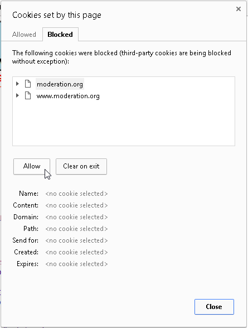The image size is (248, 328).
Task: Click the file icon beside www.moderation.org
Action: [28, 95]
